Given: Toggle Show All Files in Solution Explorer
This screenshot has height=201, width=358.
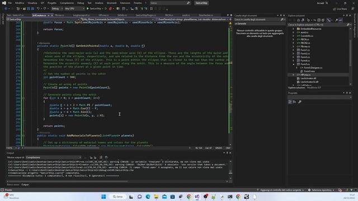Looking at the screenshot, I should 323,20.
